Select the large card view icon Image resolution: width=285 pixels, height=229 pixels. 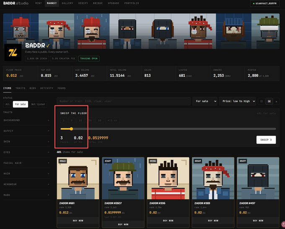click(269, 101)
